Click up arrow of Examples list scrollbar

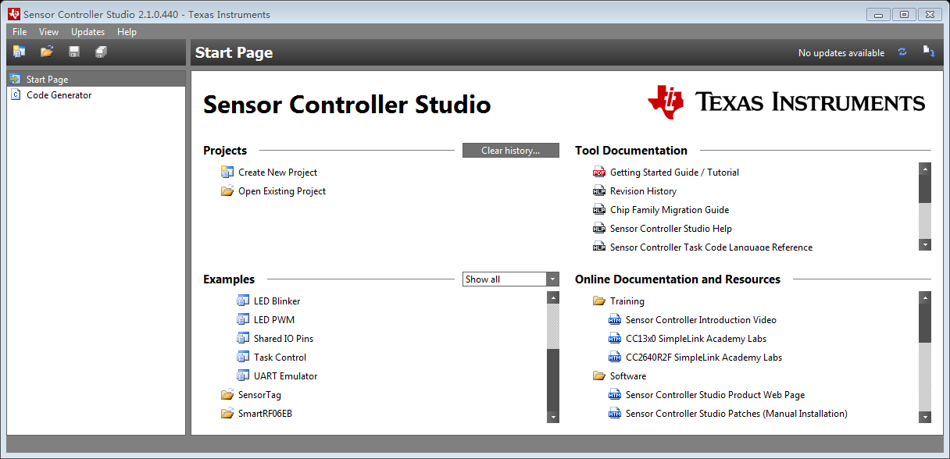pos(553,297)
